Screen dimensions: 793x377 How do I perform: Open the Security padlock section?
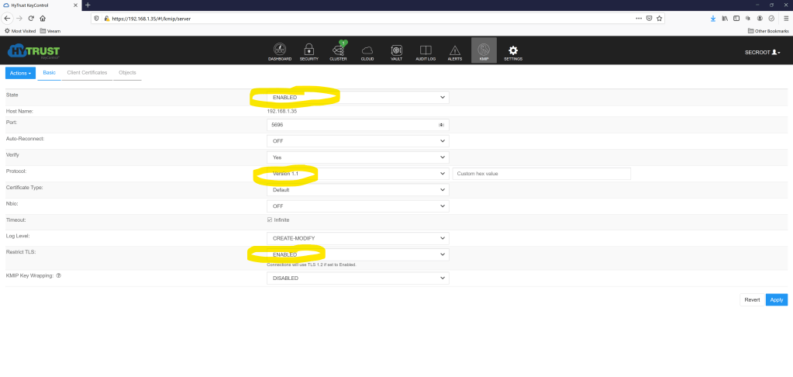pos(309,50)
